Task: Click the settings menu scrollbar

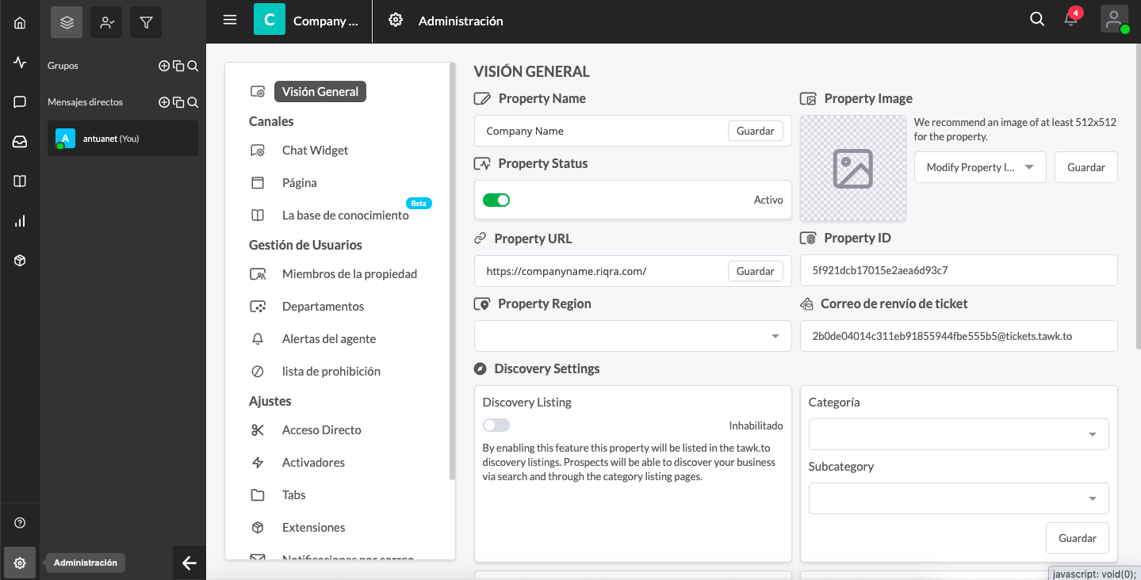Action: [x=453, y=272]
